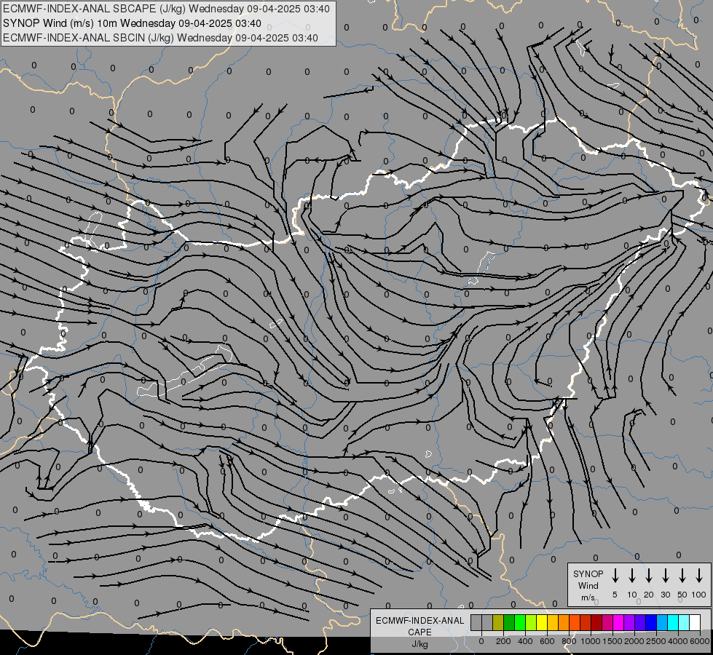Click the wind arrow above the 20 m/s label
713x655 pixels.
click(649, 576)
